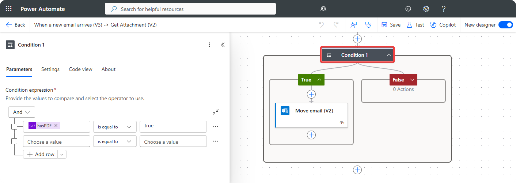Click the environments icon in header
This screenshot has width=516, height=183.
323,9
